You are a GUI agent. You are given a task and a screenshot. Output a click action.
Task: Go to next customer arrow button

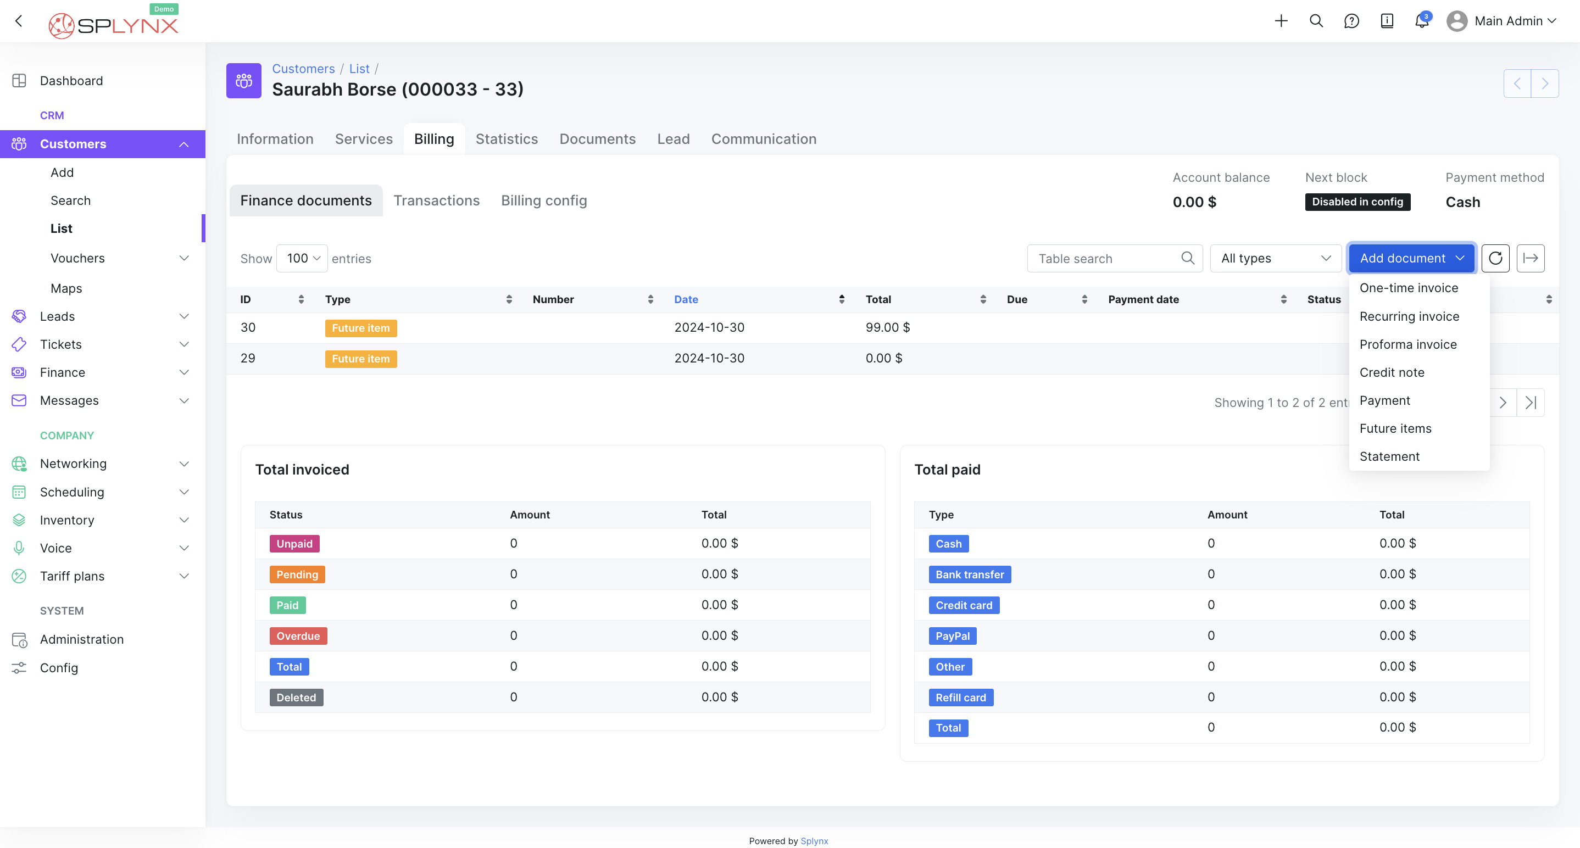click(1544, 83)
